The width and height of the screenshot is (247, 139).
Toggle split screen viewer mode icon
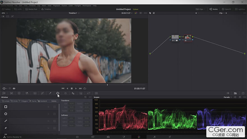(x=8, y=16)
